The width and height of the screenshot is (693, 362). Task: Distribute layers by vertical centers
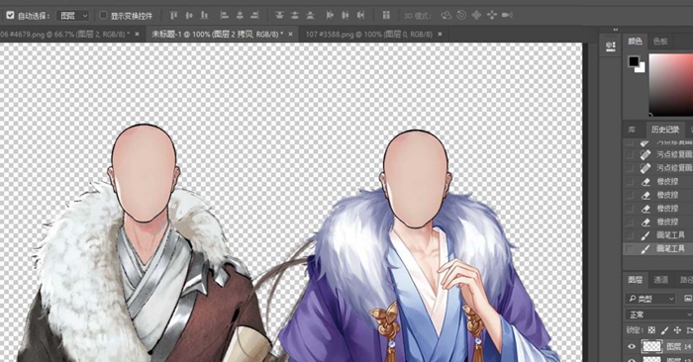[295, 16]
